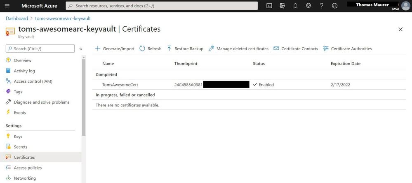Click the Status column header
This screenshot has height=183, width=412.
pyautogui.click(x=259, y=63)
